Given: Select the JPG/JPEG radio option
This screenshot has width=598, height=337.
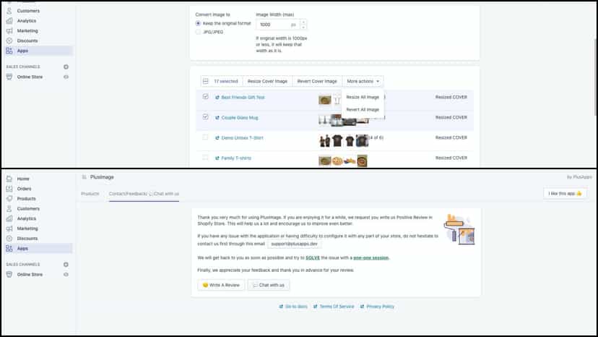Looking at the screenshot, I should [198, 32].
